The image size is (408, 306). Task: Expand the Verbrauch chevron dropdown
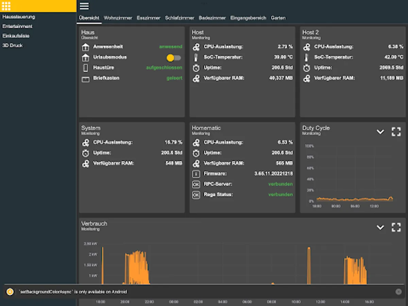(x=380, y=227)
